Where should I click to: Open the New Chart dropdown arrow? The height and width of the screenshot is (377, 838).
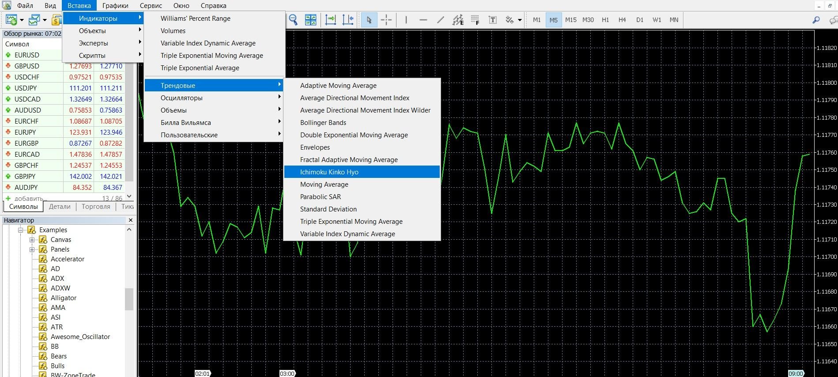click(22, 20)
